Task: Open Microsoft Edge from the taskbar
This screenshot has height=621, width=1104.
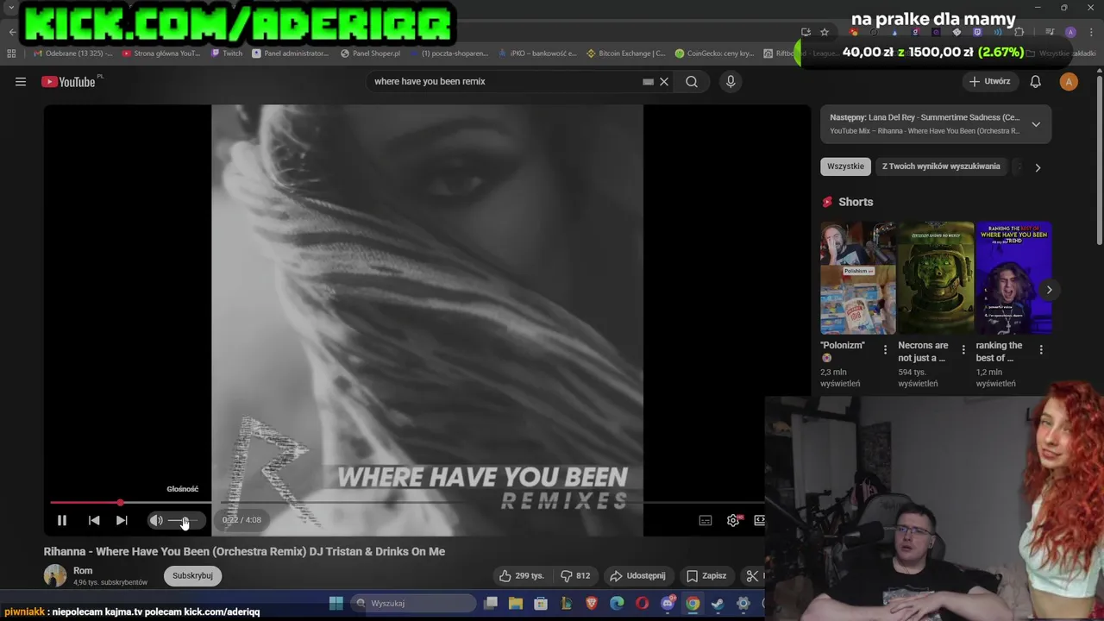Action: (x=617, y=603)
